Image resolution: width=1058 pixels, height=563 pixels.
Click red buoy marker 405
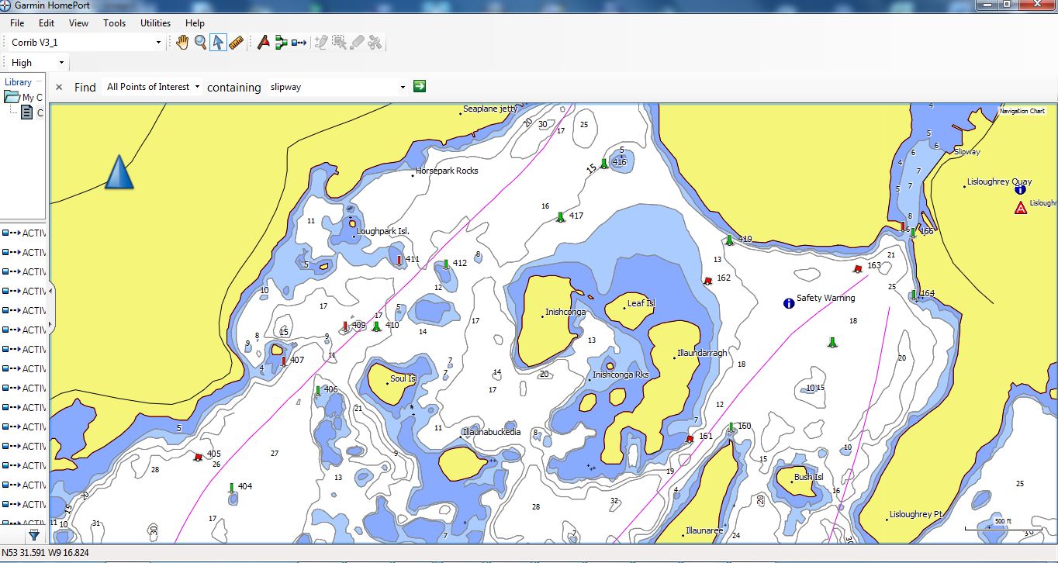click(199, 457)
